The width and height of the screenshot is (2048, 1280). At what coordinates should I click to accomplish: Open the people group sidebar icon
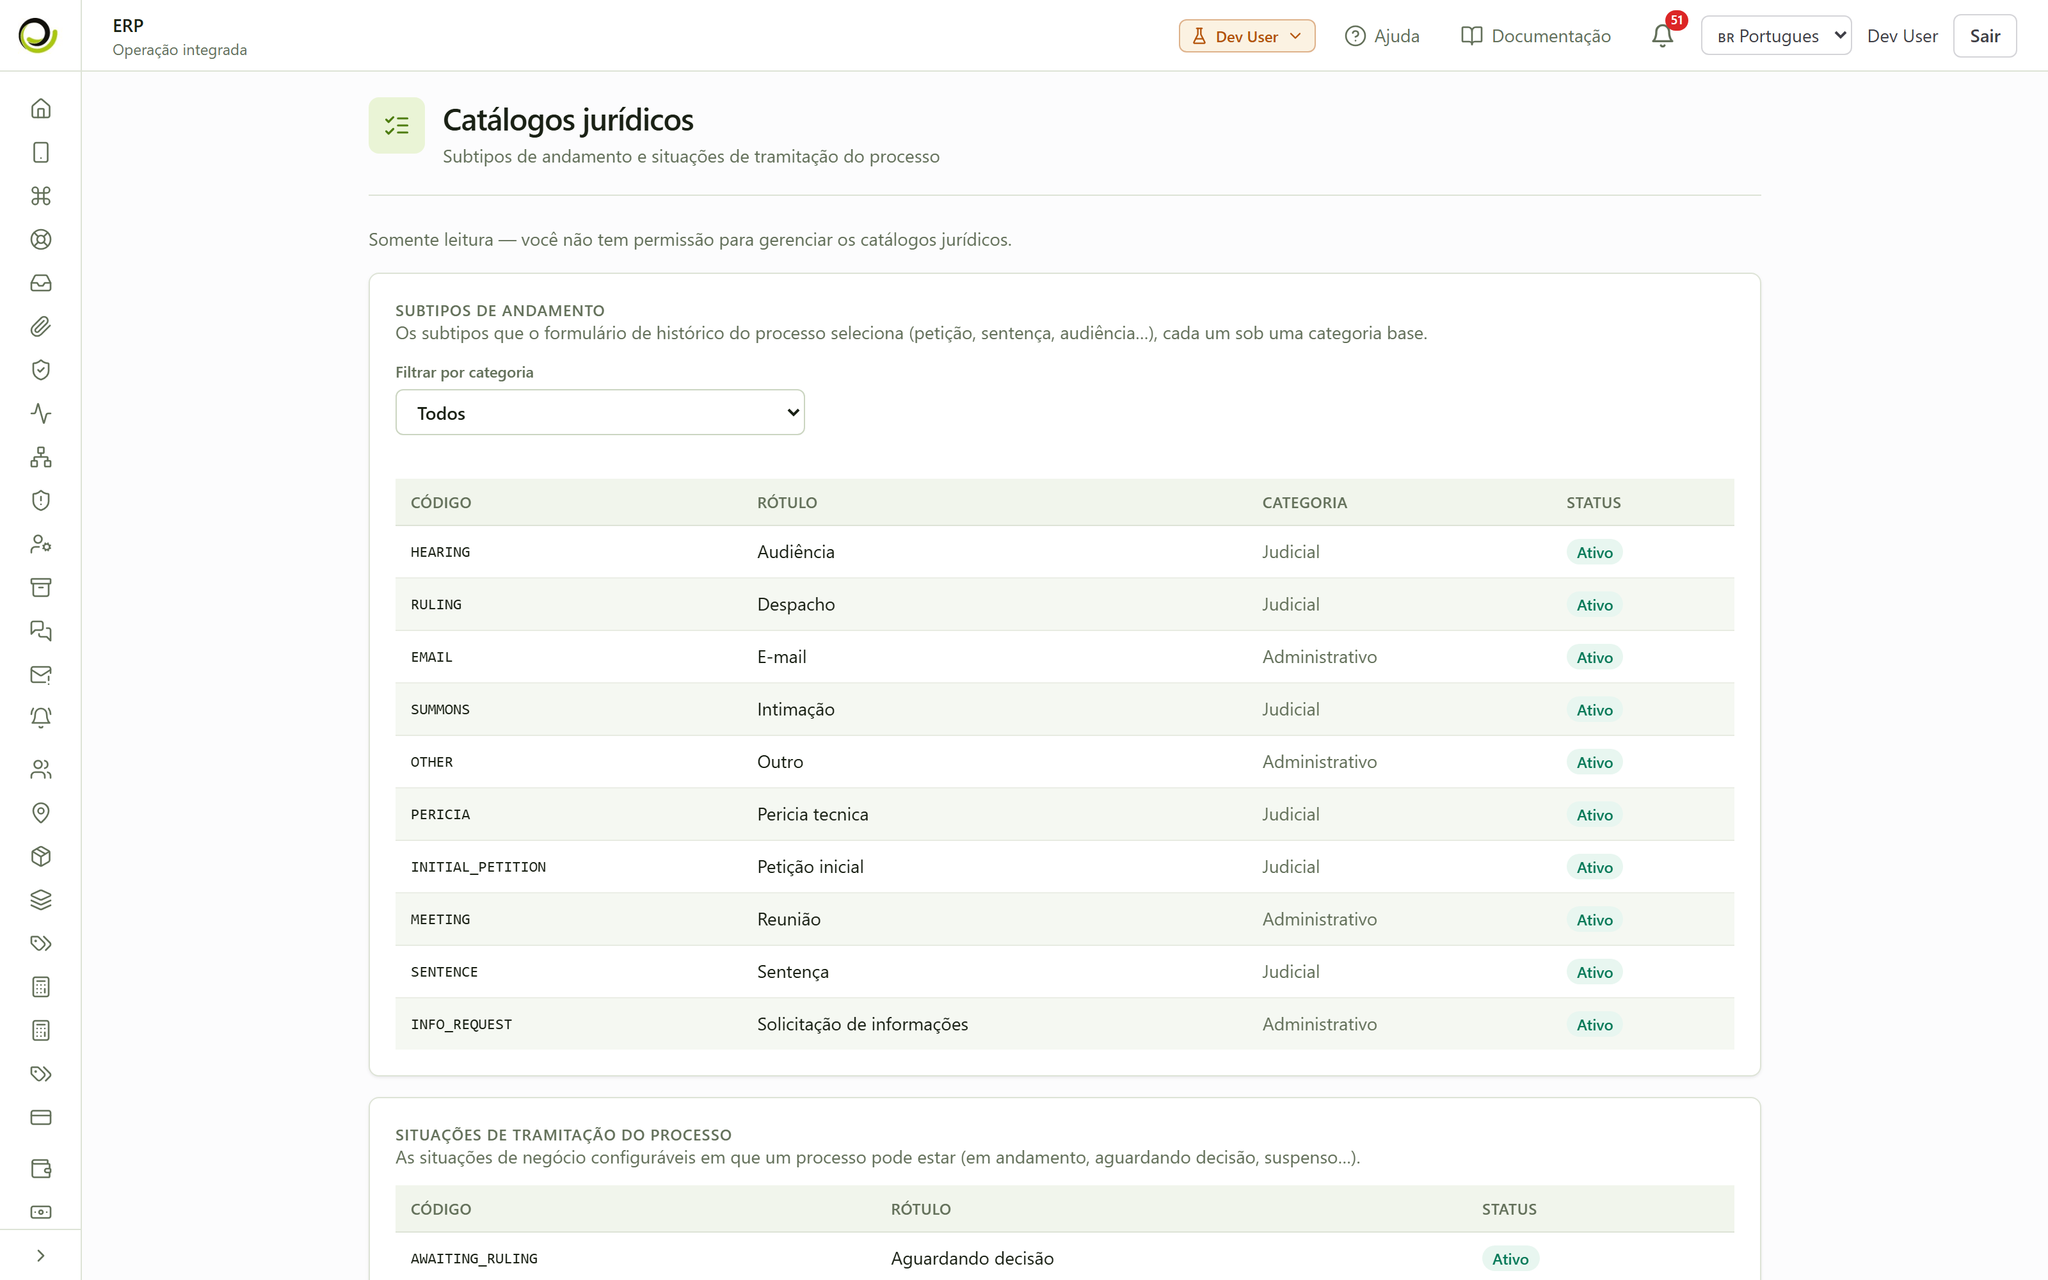coord(40,769)
